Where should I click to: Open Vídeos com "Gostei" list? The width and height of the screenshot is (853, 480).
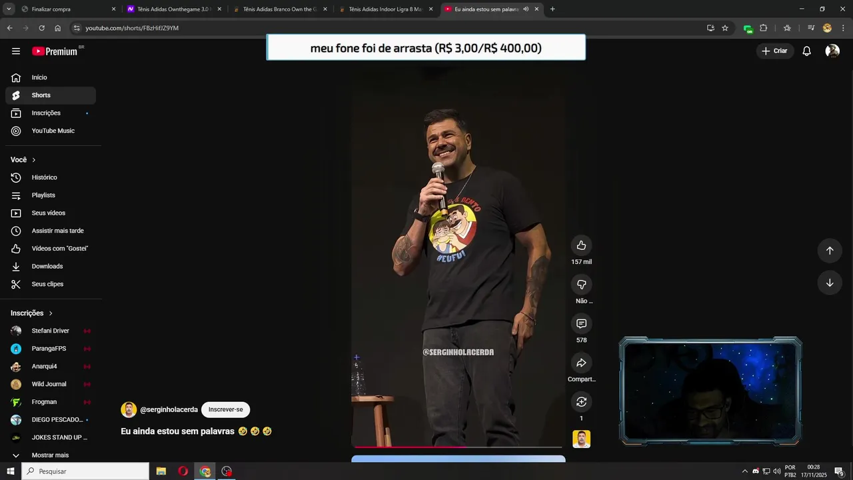[x=51, y=249]
